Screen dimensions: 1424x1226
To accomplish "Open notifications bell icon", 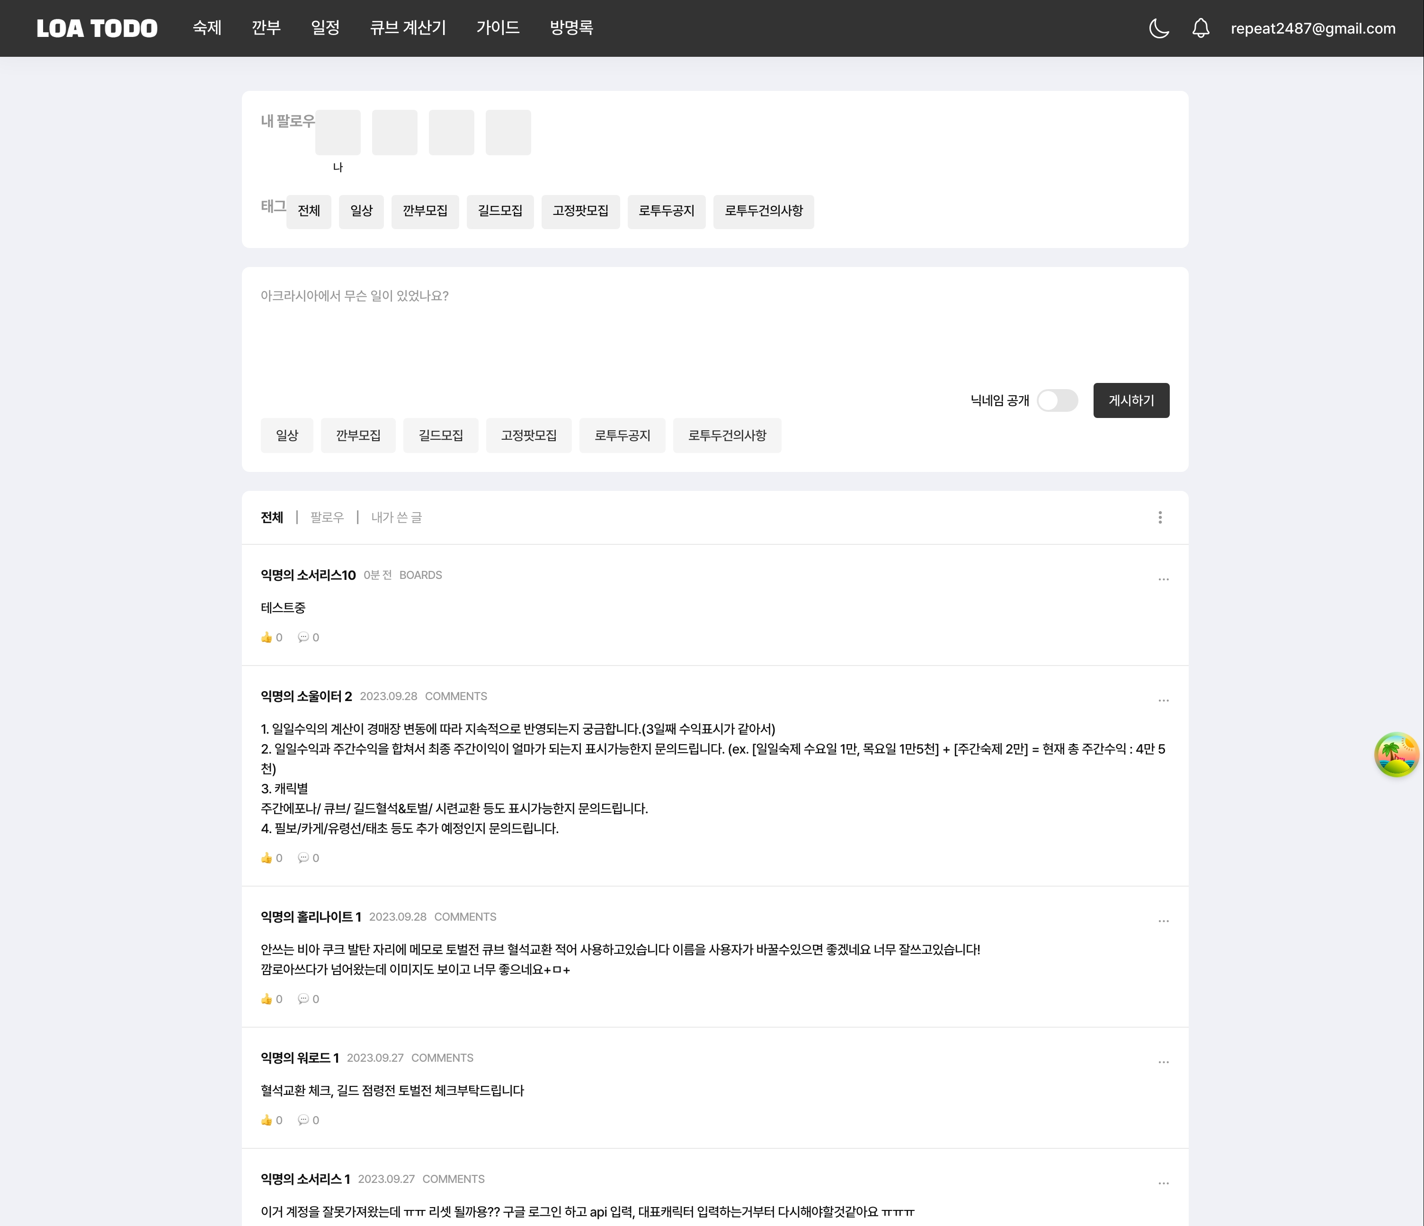I will click(x=1201, y=28).
